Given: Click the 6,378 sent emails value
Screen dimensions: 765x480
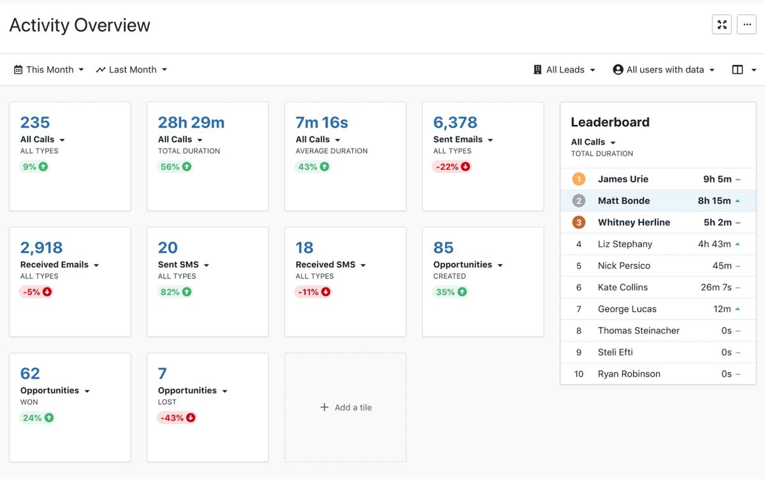Looking at the screenshot, I should click(455, 122).
